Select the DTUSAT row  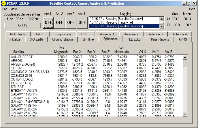pyautogui.click(x=96, y=87)
